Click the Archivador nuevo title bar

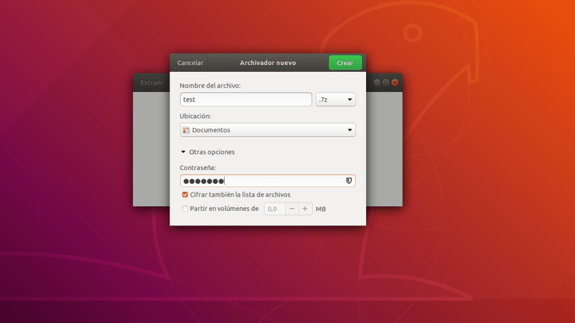click(267, 62)
